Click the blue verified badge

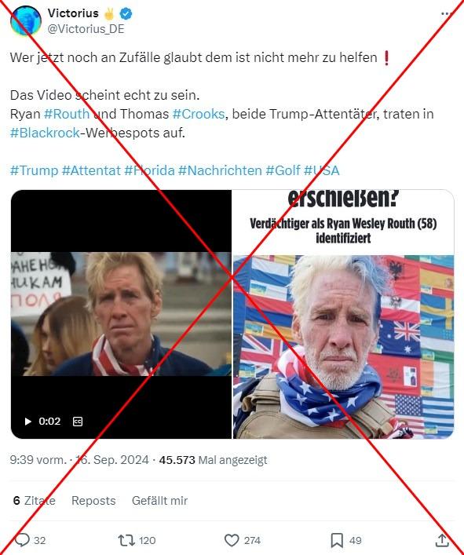(x=126, y=14)
